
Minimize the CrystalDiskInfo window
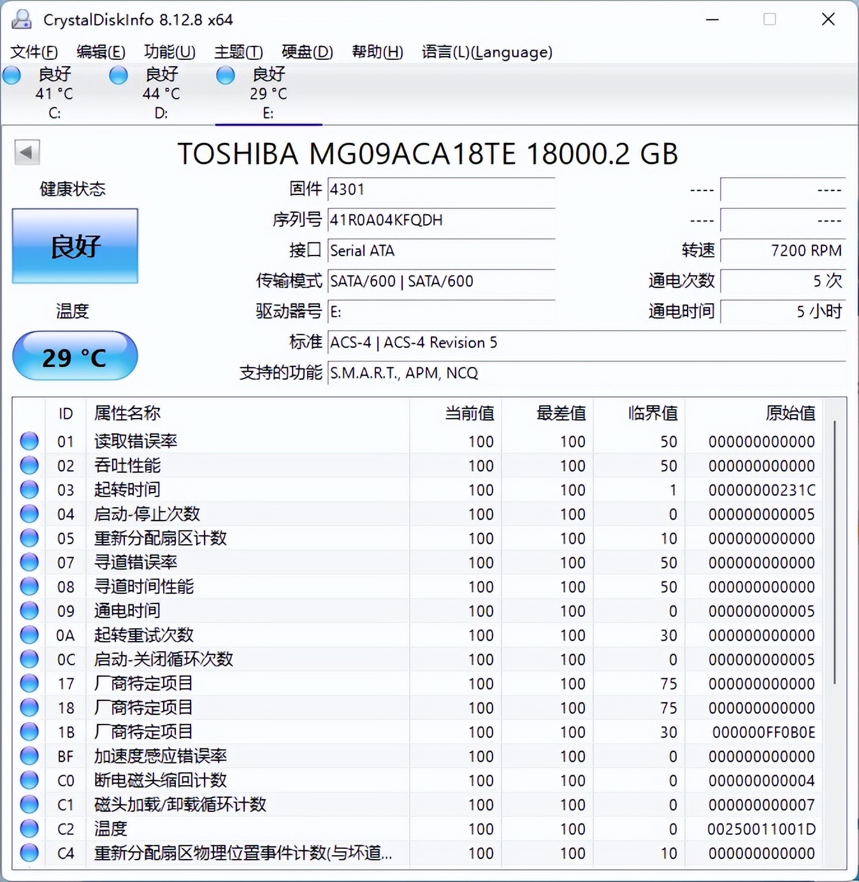[712, 20]
